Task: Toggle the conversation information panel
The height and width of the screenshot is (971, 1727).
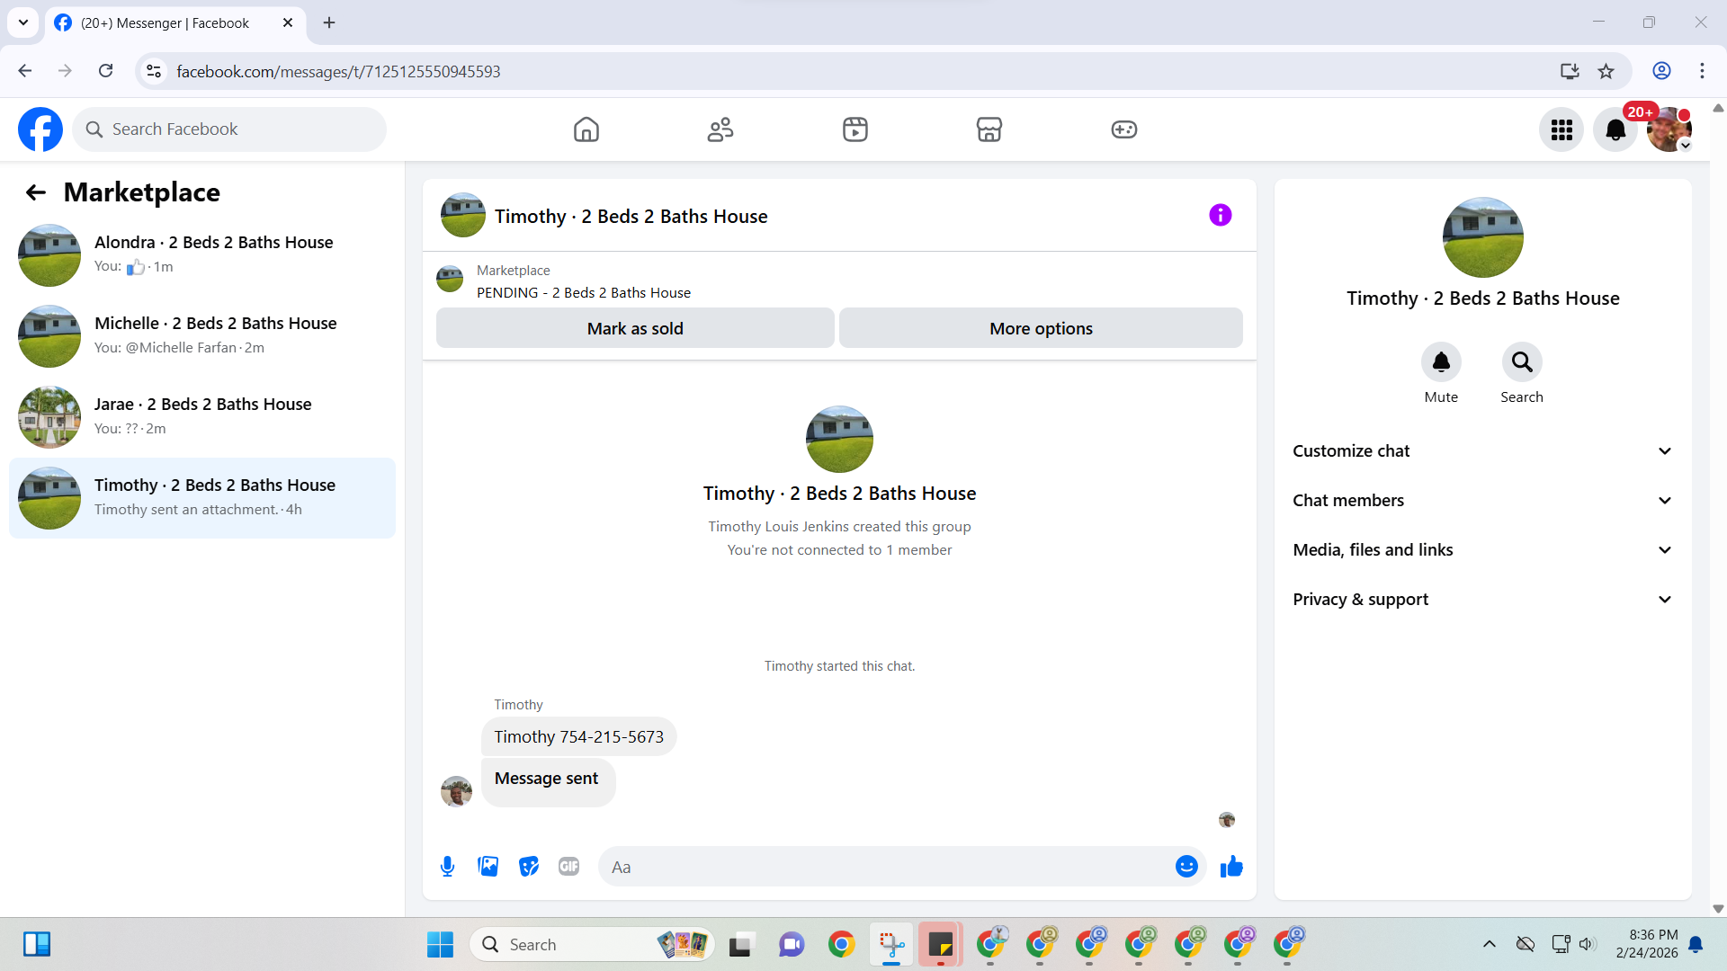Action: (1220, 216)
